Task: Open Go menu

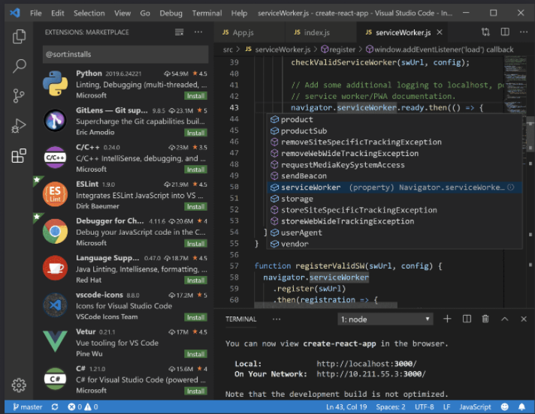Action: pos(145,13)
